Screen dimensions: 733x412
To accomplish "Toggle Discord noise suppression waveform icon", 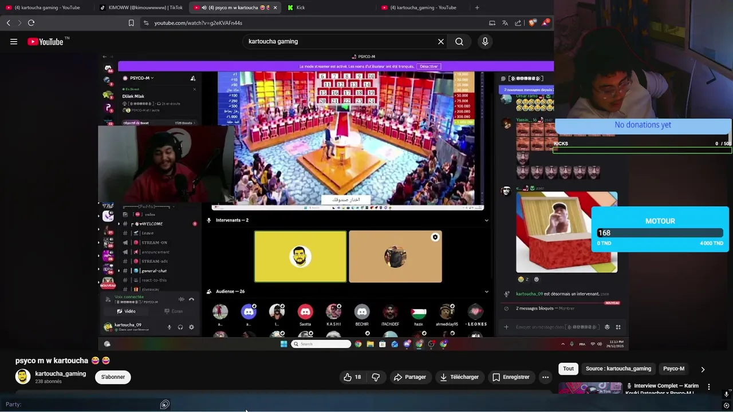I will click(181, 299).
